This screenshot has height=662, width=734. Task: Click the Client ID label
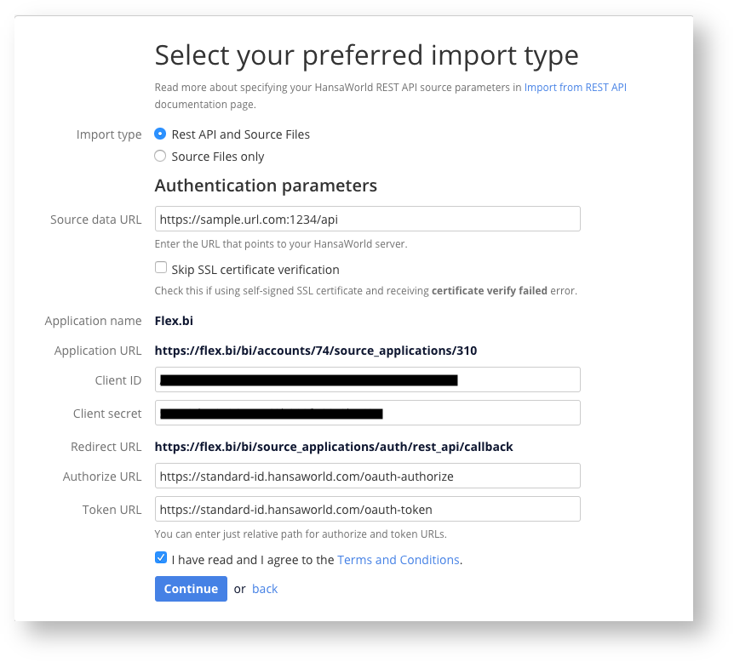coord(118,380)
